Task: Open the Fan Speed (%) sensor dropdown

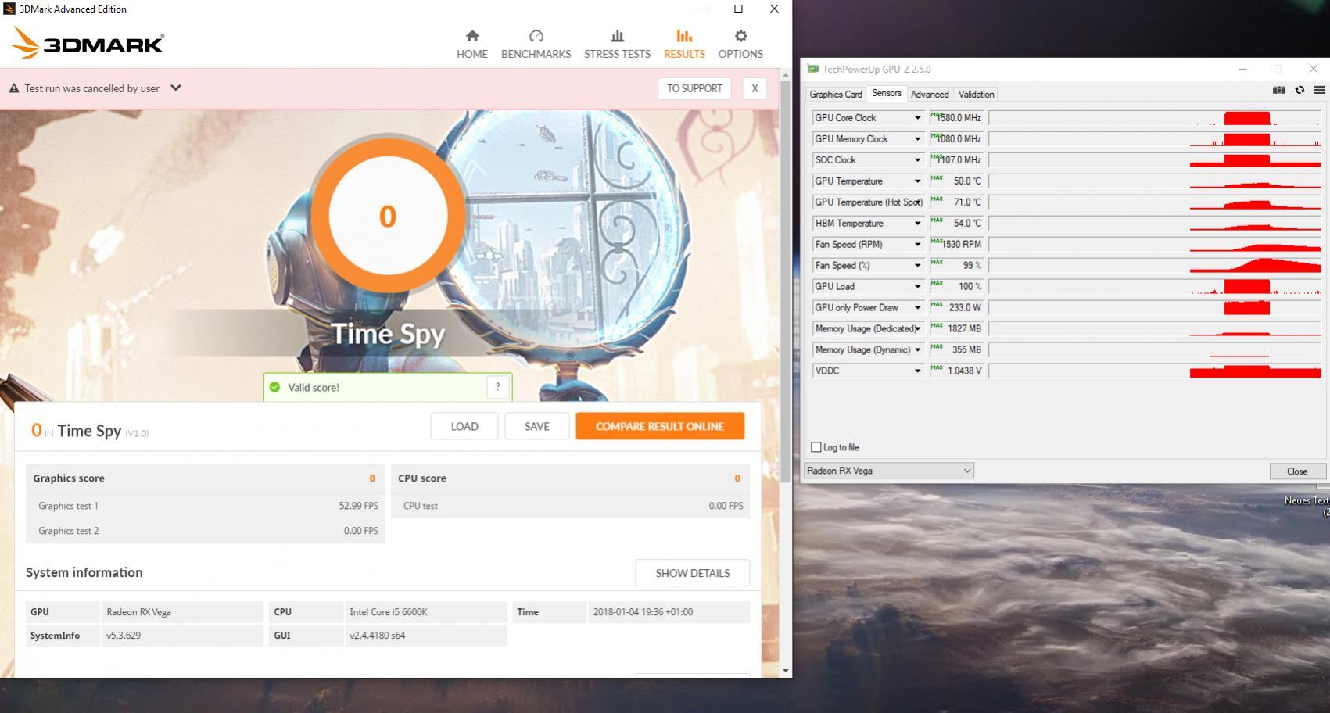Action: pyautogui.click(x=917, y=266)
